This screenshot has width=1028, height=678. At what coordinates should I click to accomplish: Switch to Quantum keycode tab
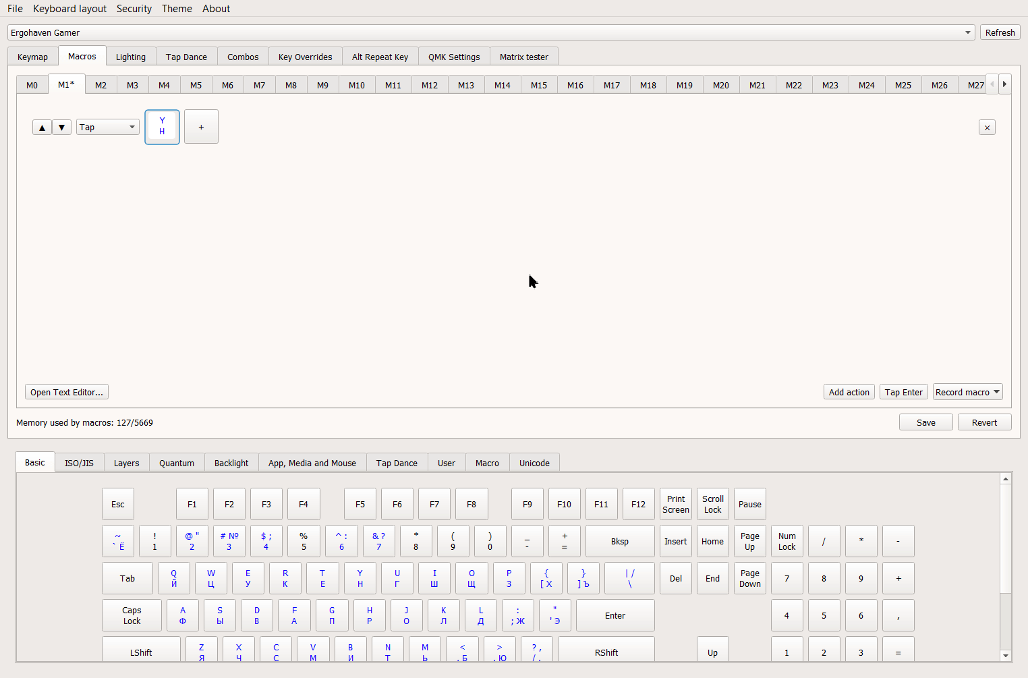(x=177, y=463)
